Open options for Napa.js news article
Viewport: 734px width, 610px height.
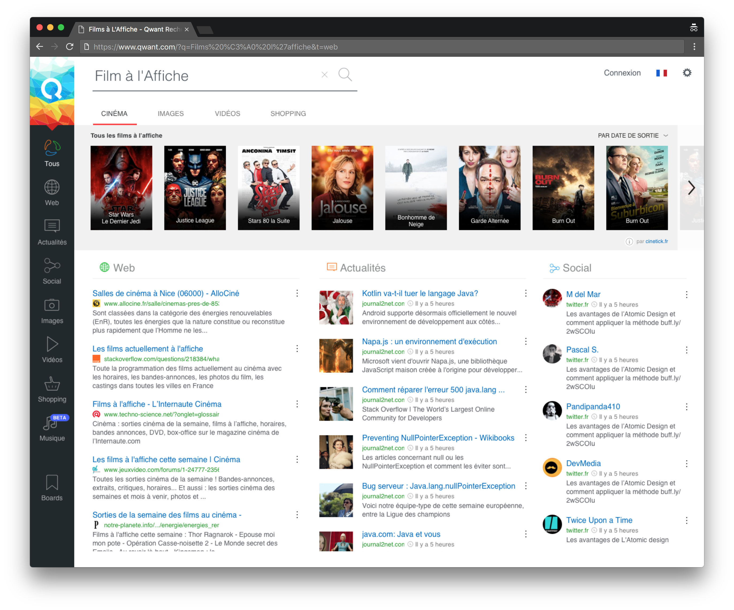(526, 342)
